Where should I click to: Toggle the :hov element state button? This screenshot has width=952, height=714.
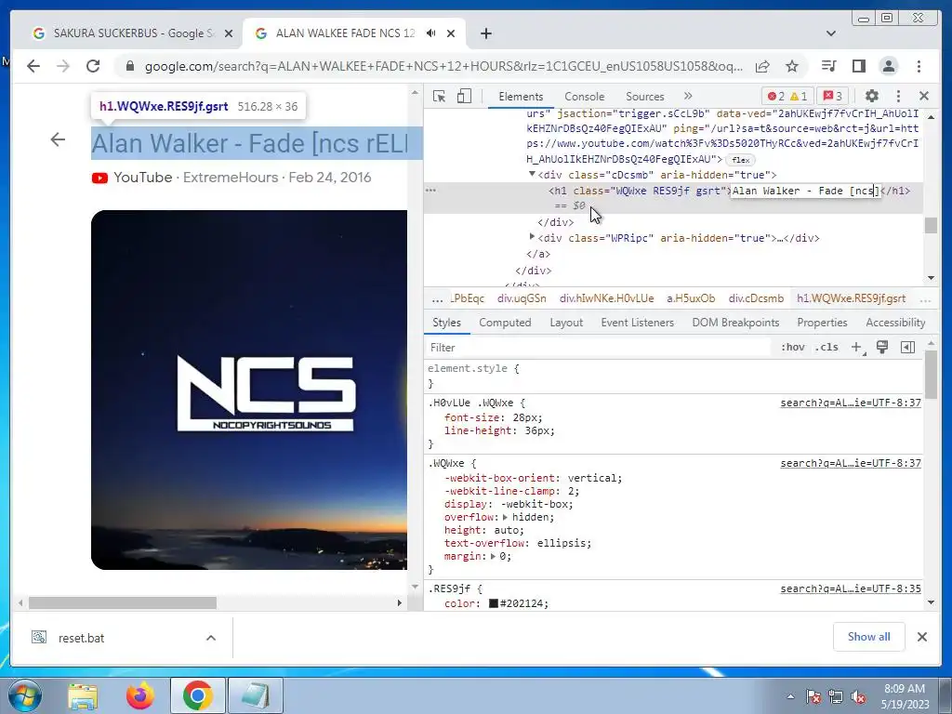(x=792, y=348)
